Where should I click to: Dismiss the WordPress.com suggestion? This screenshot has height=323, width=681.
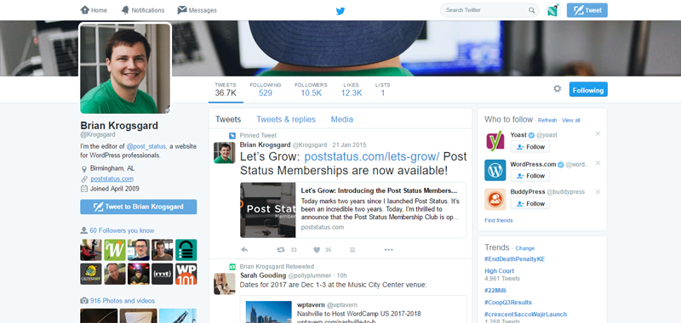[x=598, y=163]
